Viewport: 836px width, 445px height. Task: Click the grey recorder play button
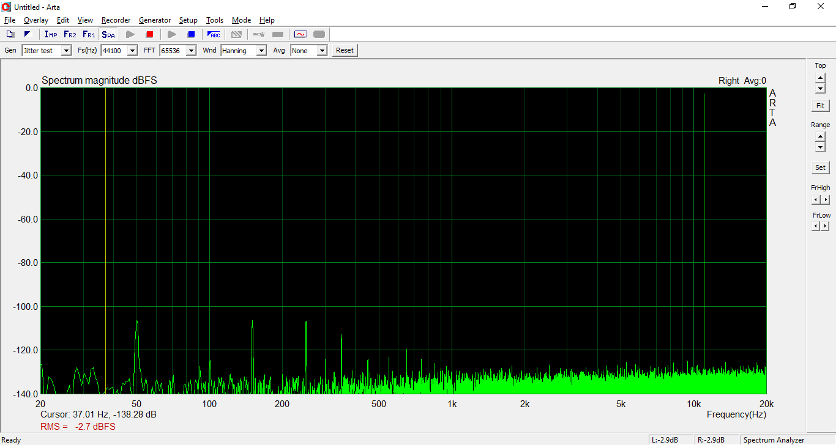click(x=130, y=34)
